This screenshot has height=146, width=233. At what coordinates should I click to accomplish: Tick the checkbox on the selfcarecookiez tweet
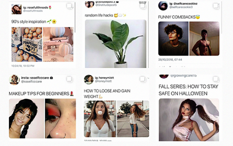click(x=216, y=6)
